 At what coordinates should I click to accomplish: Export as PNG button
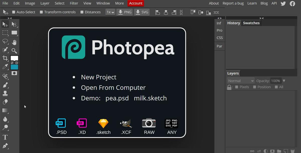point(124,12)
